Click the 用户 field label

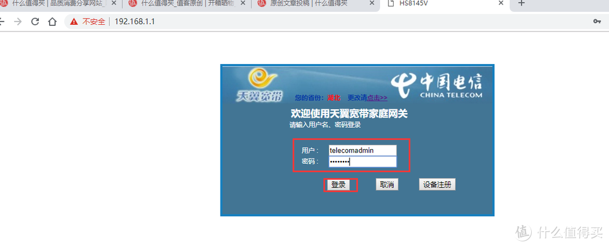point(310,150)
